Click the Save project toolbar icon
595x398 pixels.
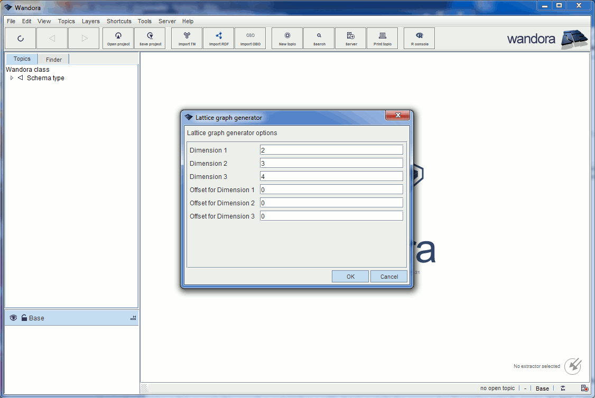150,38
